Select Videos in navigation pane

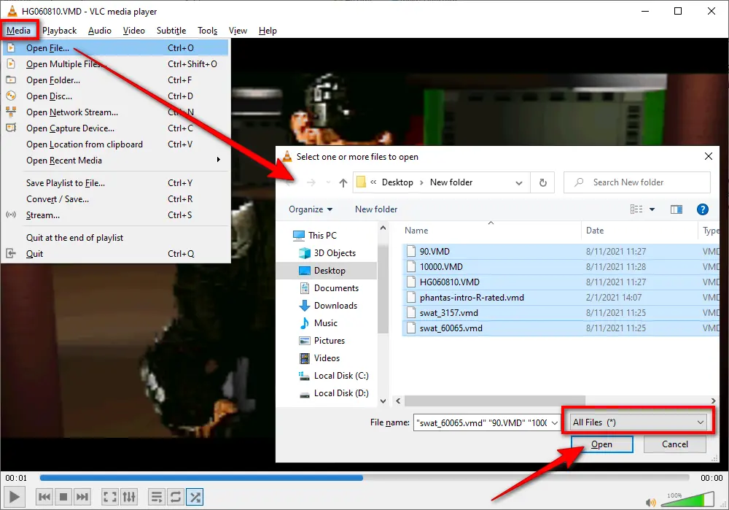click(327, 358)
